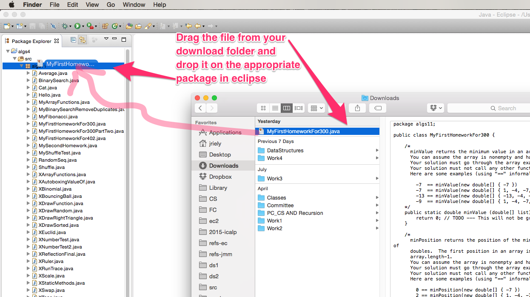Select Hello.java in Package Explorer

[x=49, y=95]
